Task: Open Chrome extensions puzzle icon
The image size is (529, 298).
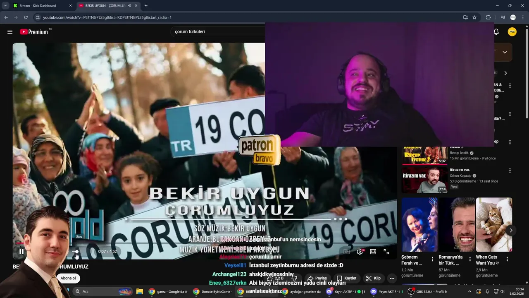Action: coord(488,17)
